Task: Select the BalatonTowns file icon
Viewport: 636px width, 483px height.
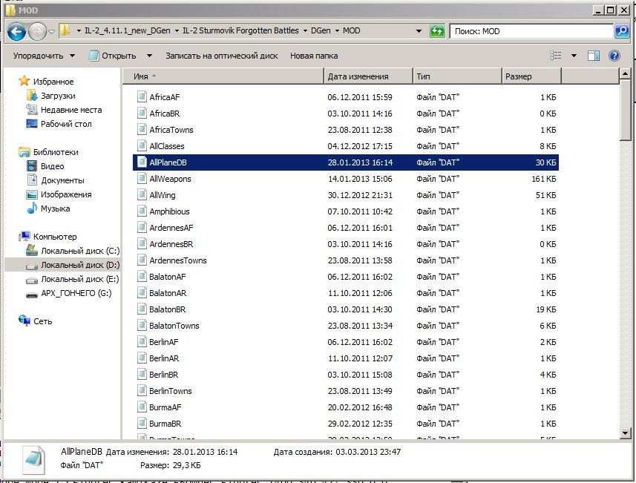Action: pyautogui.click(x=142, y=325)
